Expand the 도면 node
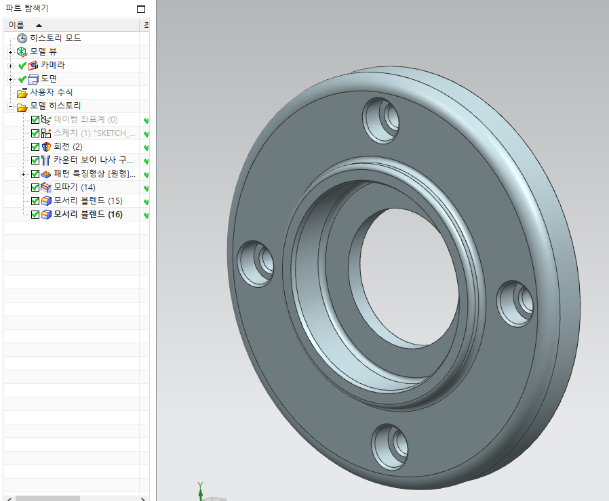 [10, 79]
